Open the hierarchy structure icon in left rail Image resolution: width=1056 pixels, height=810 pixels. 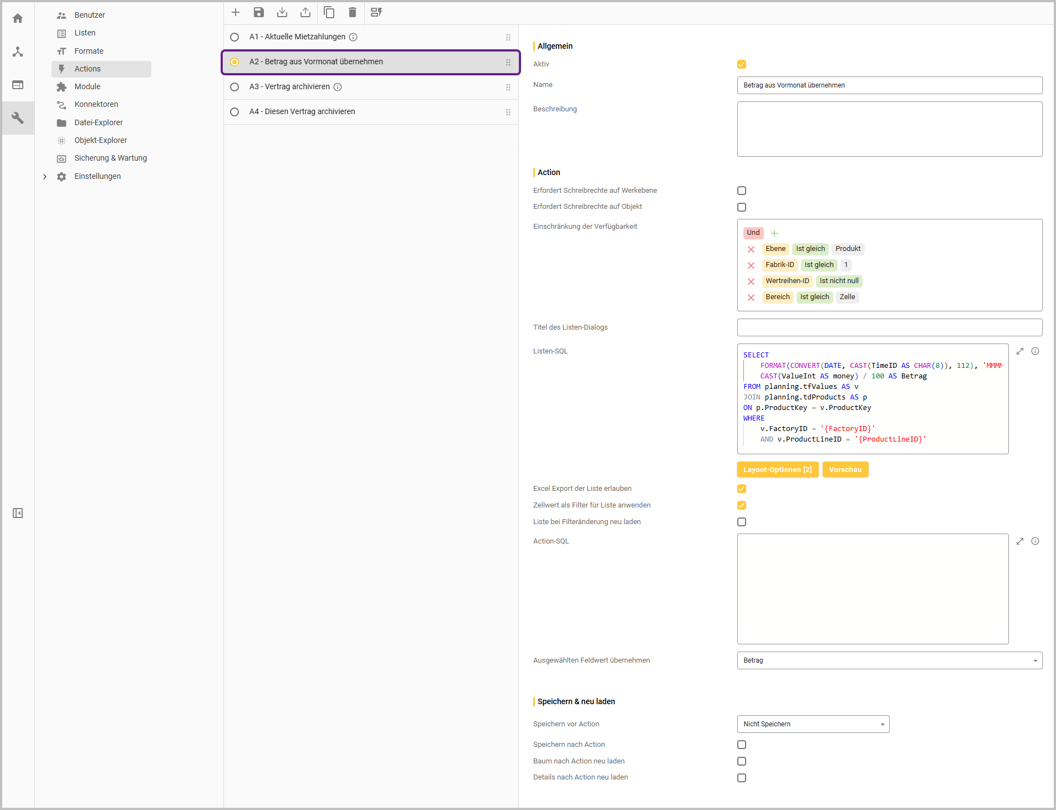(18, 52)
